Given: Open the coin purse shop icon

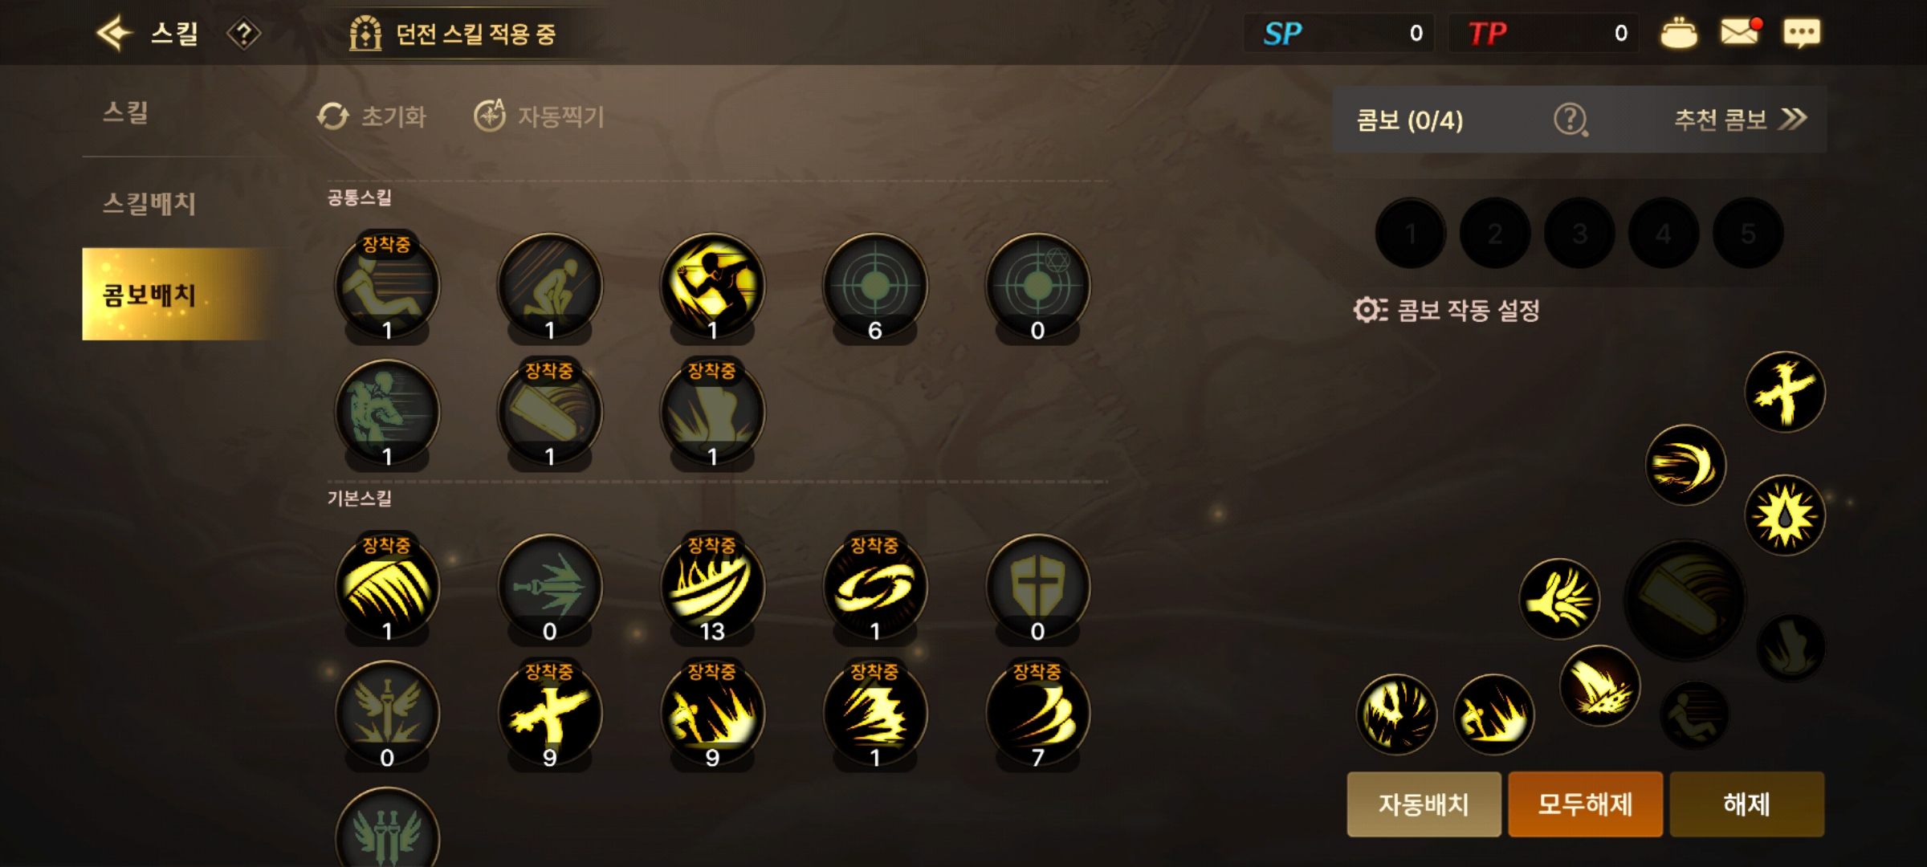Looking at the screenshot, I should 1678,33.
